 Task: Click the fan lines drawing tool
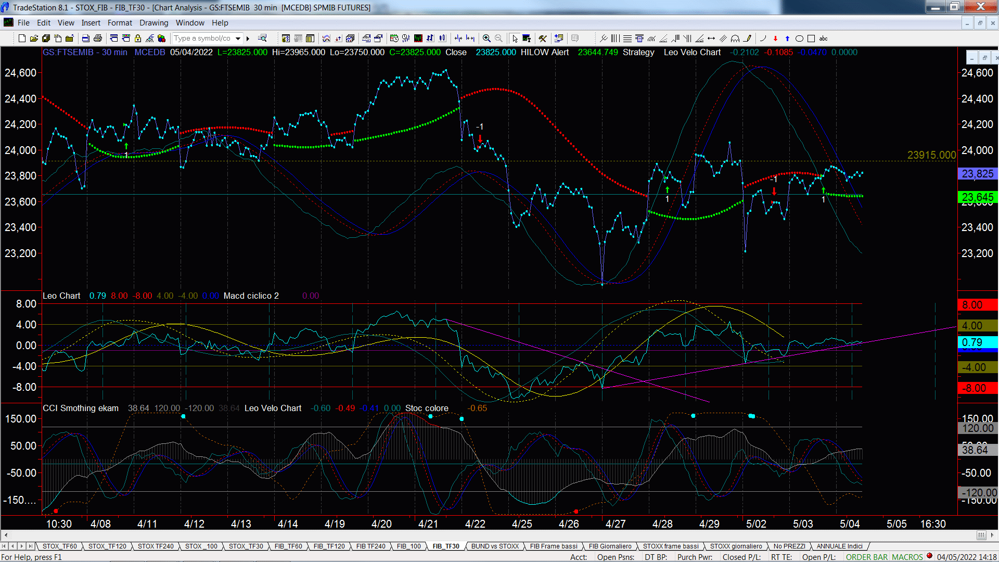coord(699,39)
